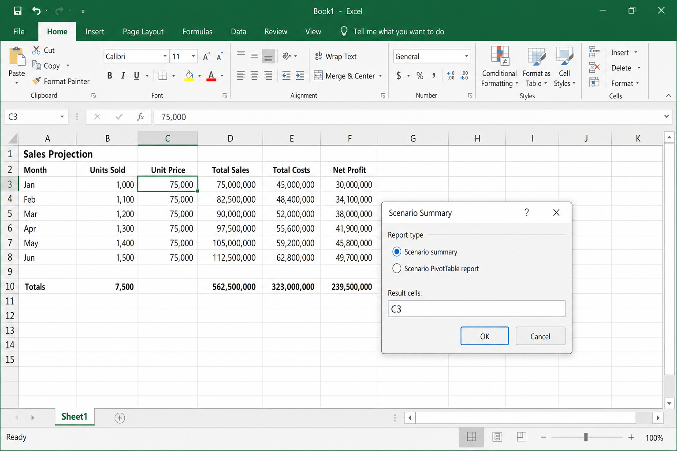Click the Paste clipboard icon

(17, 57)
